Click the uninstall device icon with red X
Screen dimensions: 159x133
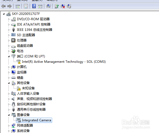[x=63, y=6]
